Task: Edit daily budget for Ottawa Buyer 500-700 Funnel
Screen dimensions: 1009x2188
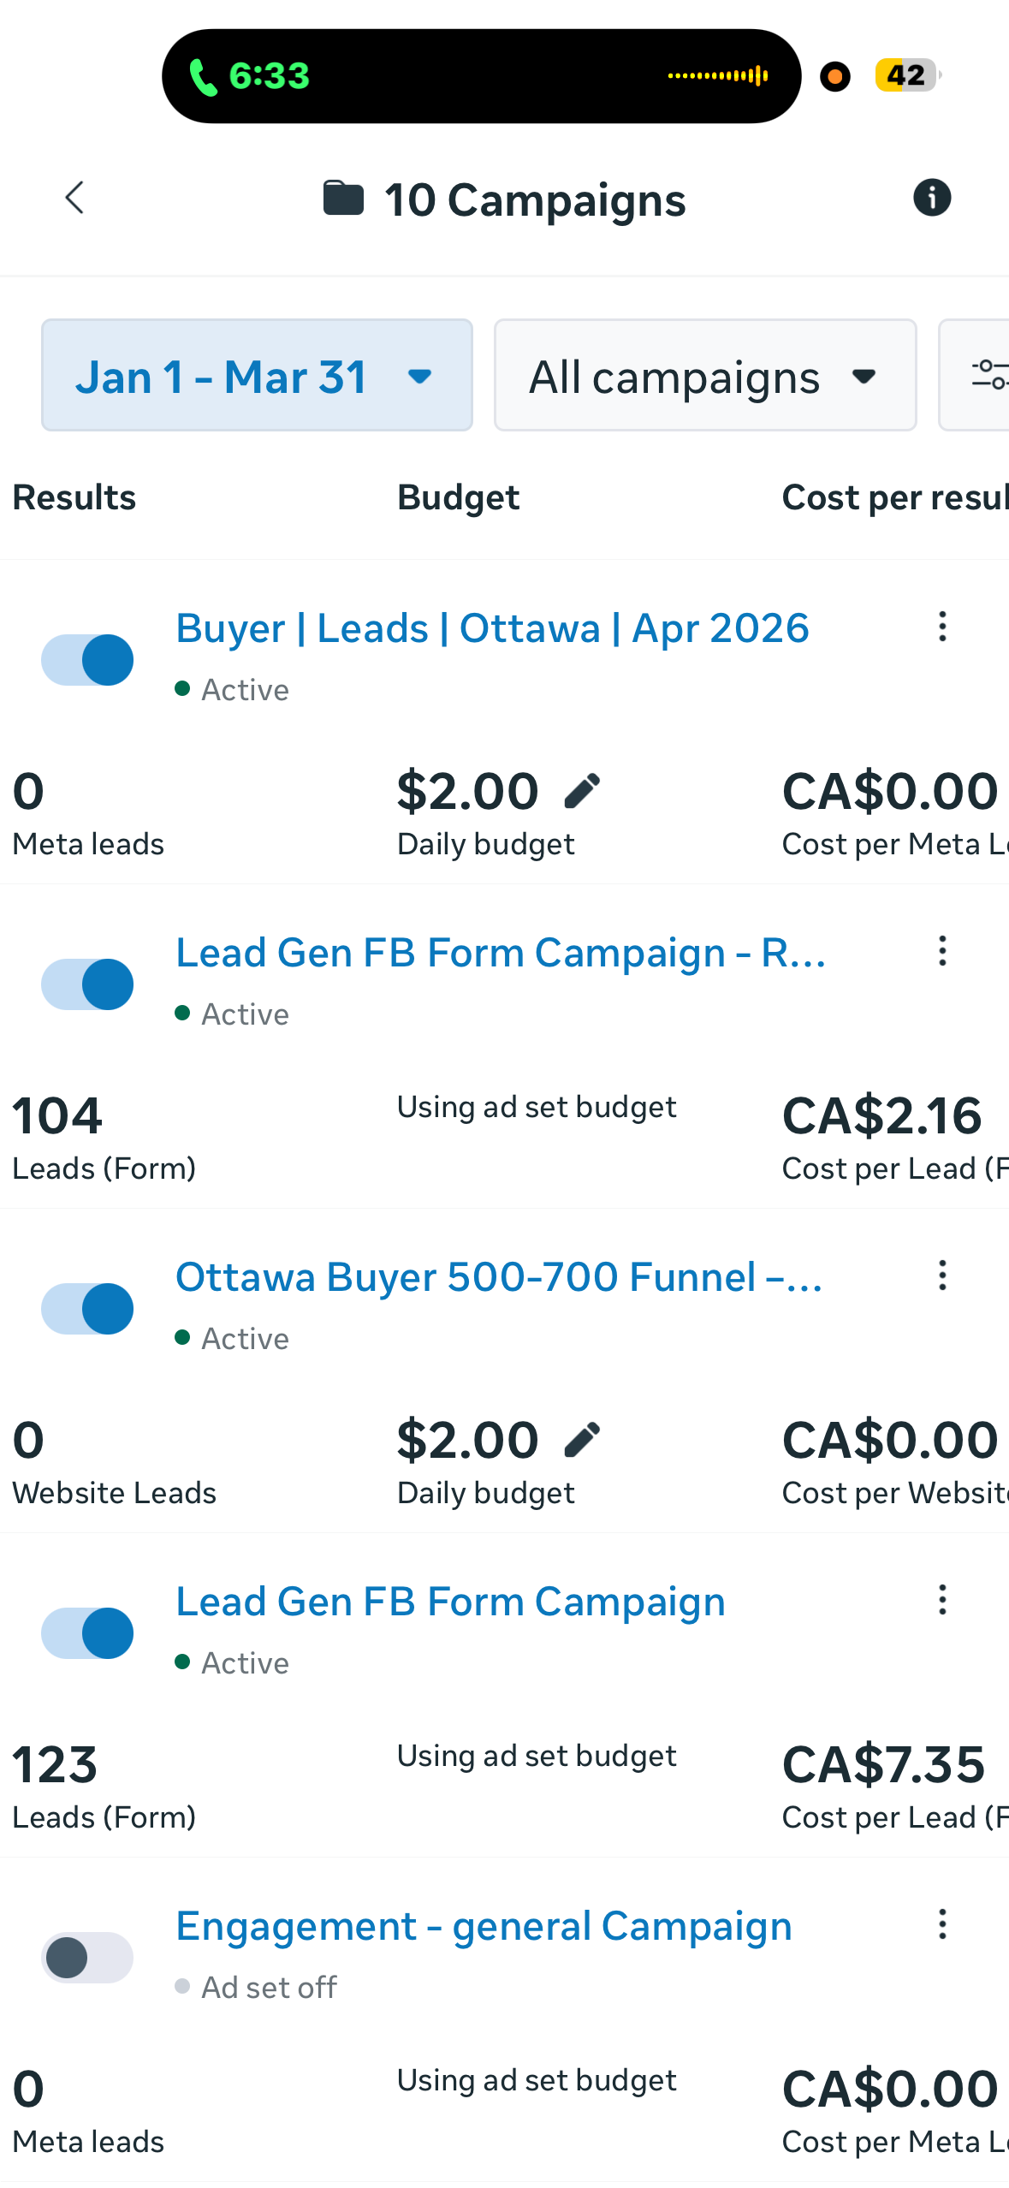Action: 582,1437
